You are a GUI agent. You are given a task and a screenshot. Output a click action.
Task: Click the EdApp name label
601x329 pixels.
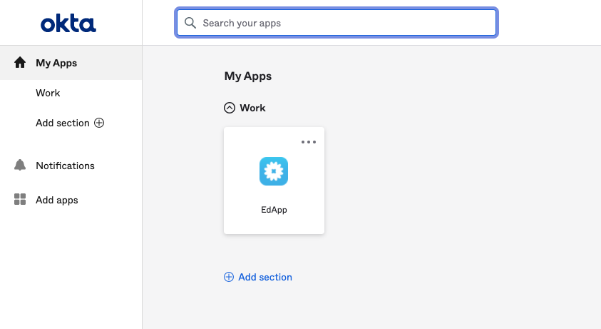click(274, 210)
